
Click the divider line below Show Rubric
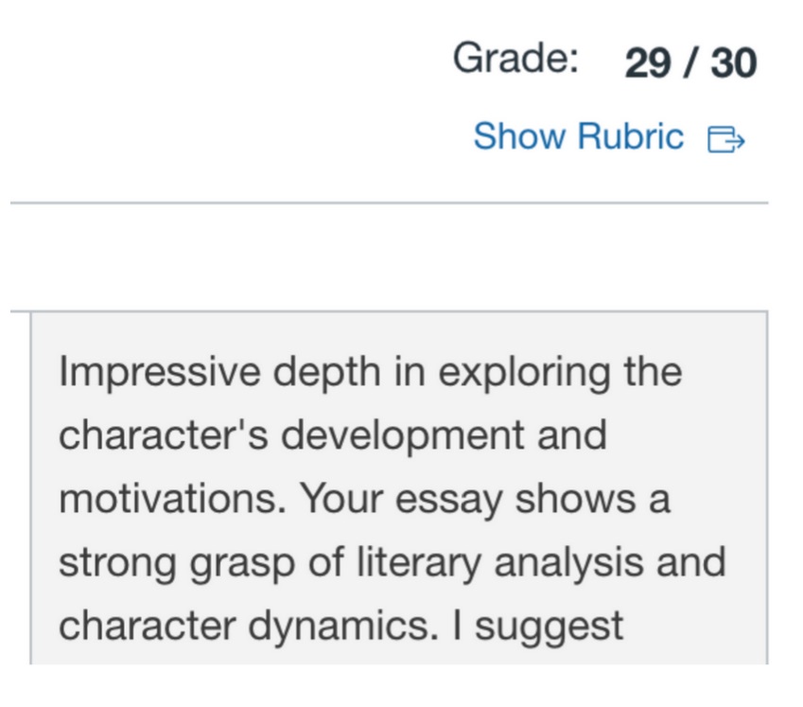(x=389, y=203)
